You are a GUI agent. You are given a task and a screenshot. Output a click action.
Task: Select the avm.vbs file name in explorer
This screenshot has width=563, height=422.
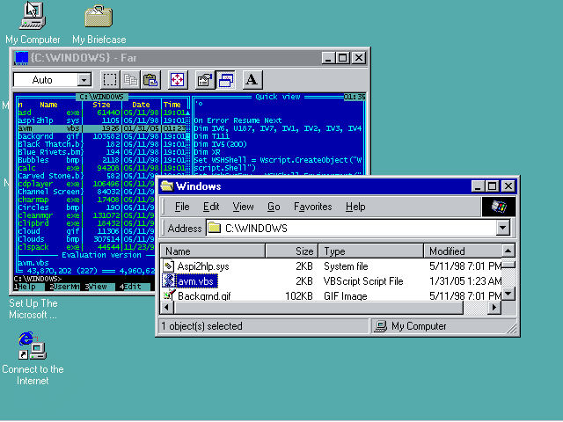pos(196,281)
